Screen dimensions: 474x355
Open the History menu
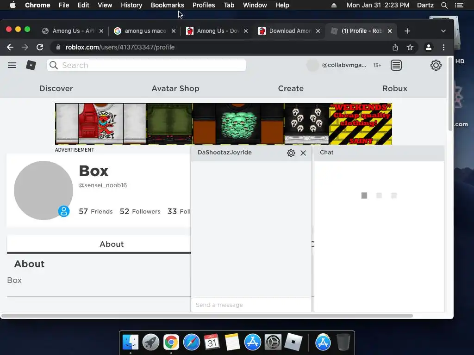coord(131,5)
